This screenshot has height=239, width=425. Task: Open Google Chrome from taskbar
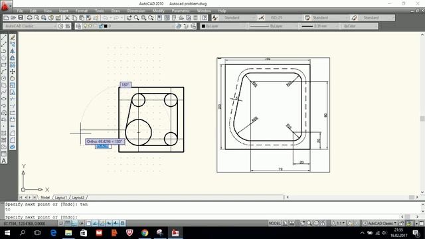145,233
